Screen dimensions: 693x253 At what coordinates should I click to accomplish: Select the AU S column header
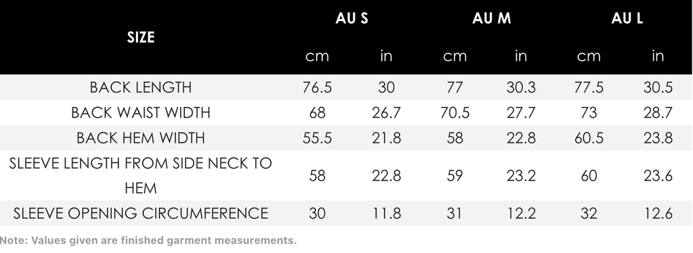pos(351,18)
